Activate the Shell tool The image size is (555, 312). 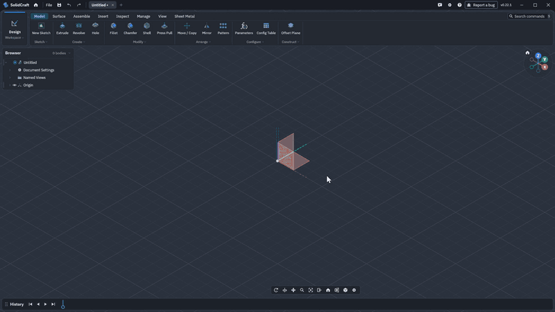point(147,28)
